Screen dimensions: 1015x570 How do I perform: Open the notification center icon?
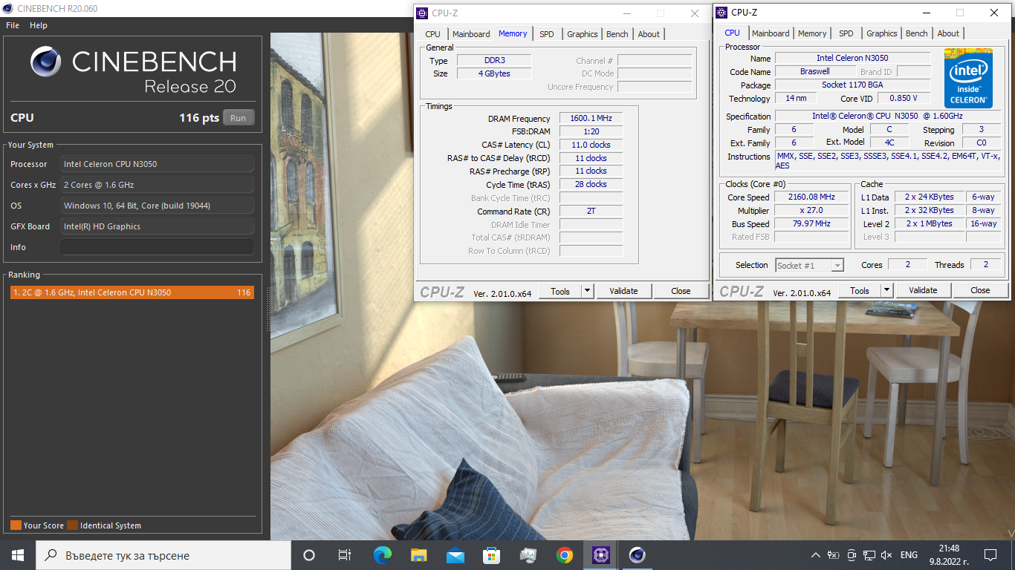pyautogui.click(x=990, y=555)
